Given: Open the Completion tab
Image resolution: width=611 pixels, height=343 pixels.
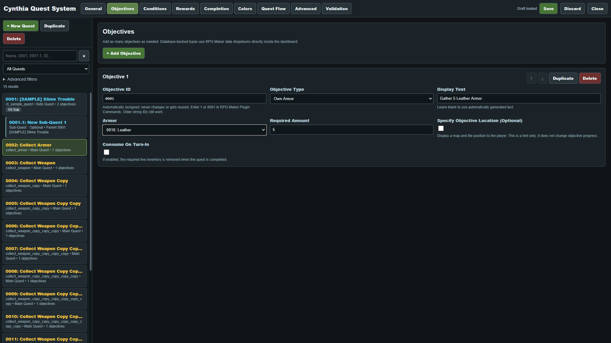Looking at the screenshot, I should pos(216,9).
